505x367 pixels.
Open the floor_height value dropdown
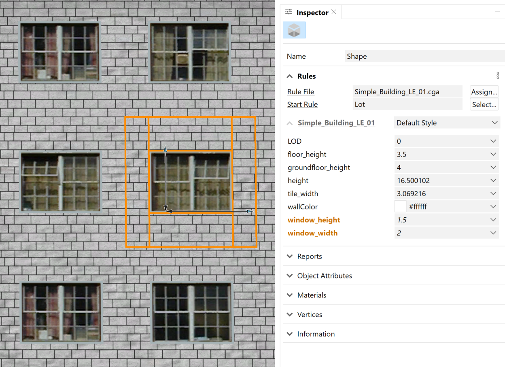pyautogui.click(x=493, y=154)
